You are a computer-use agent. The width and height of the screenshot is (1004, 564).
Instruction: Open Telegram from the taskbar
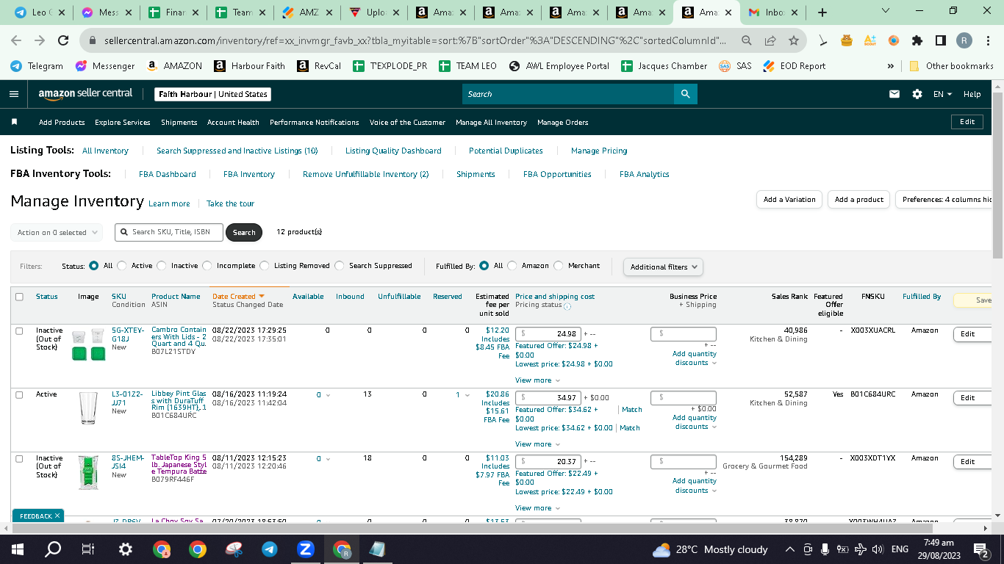[x=270, y=549]
